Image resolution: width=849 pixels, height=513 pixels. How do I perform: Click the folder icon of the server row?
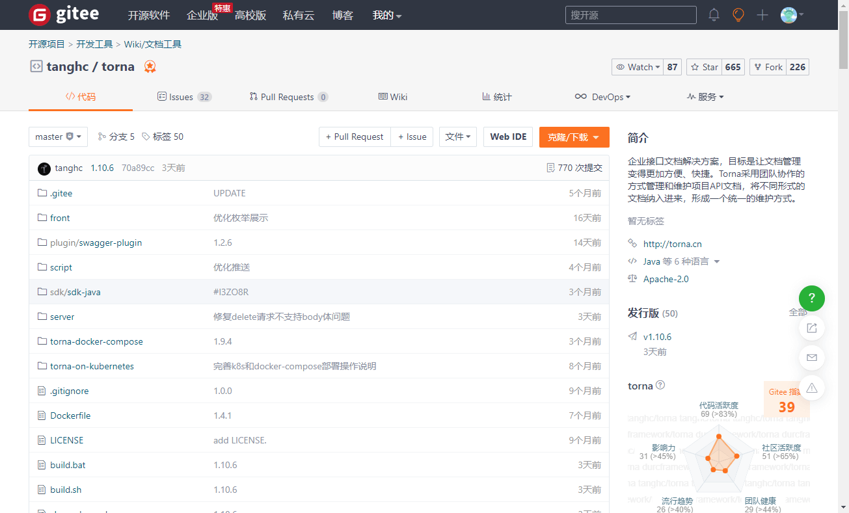42,317
